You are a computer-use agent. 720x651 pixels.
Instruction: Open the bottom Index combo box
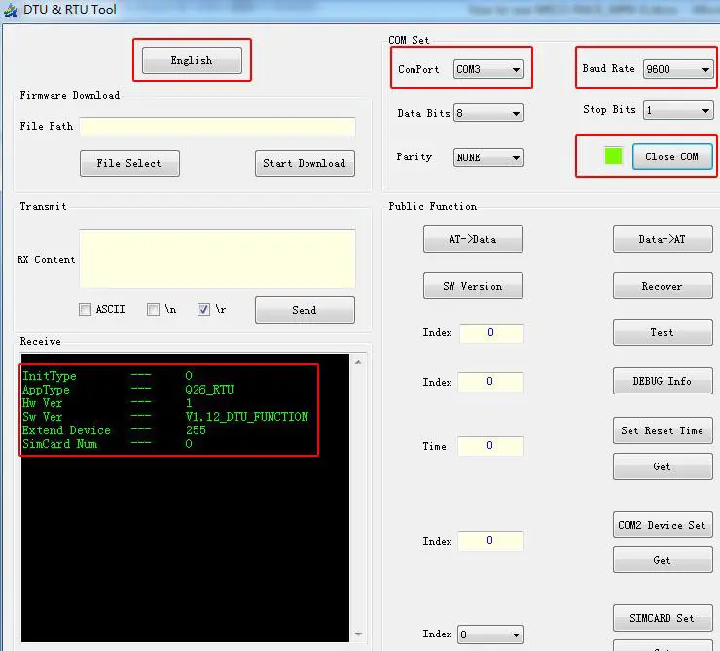[x=491, y=634]
